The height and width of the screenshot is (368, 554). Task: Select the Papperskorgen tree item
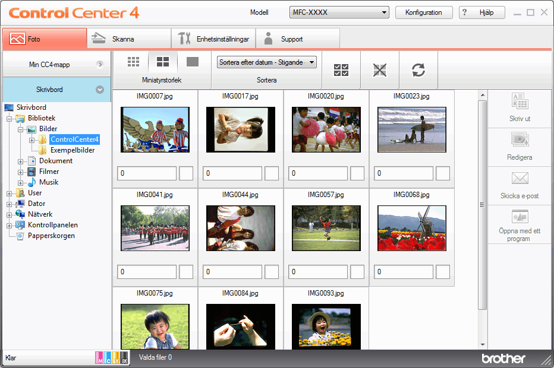pyautogui.click(x=51, y=236)
